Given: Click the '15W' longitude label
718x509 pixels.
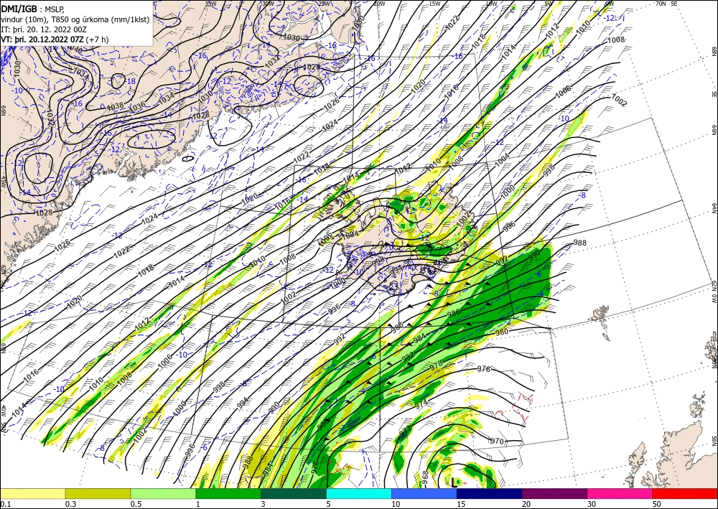Looking at the screenshot, I should [434, 3].
